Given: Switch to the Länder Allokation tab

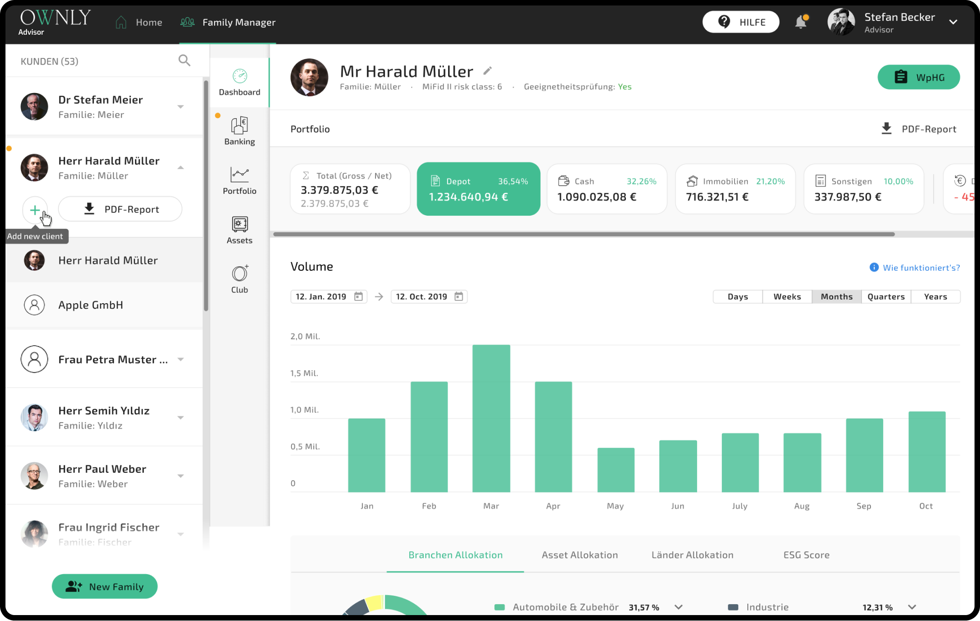Looking at the screenshot, I should point(692,555).
